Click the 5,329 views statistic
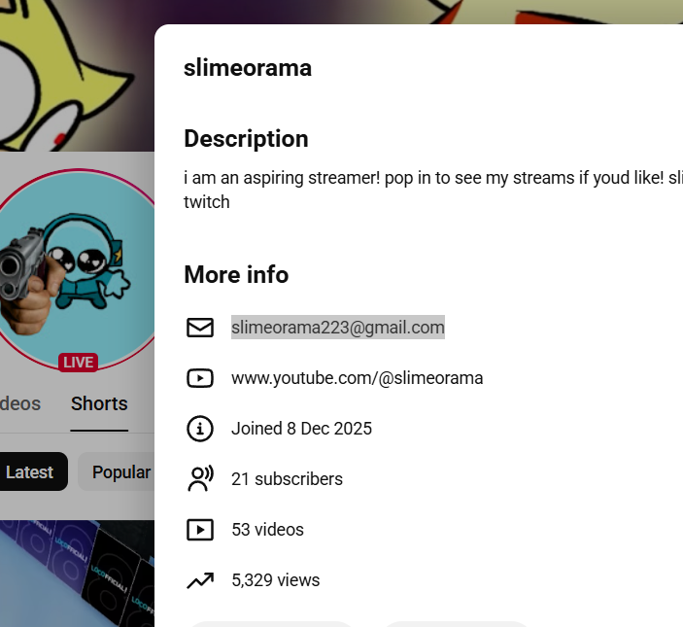Image resolution: width=683 pixels, height=627 pixels. click(276, 580)
